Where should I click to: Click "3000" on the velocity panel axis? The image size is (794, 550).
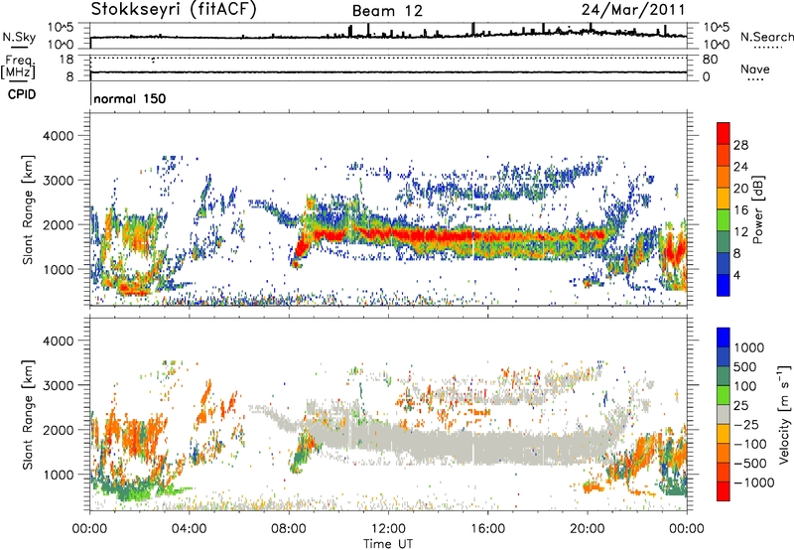click(58, 385)
